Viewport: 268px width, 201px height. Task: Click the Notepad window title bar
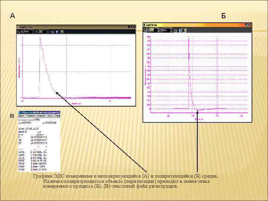tap(39, 112)
